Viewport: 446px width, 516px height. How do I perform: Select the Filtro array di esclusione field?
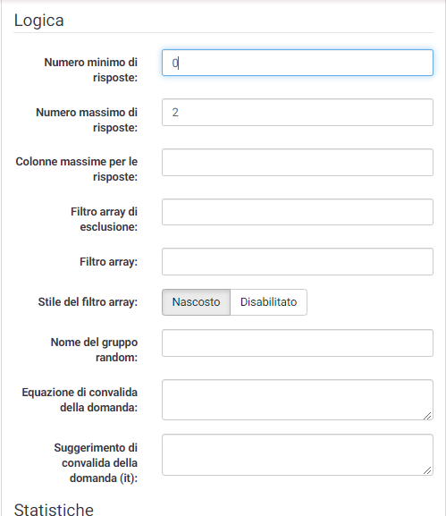tap(298, 212)
